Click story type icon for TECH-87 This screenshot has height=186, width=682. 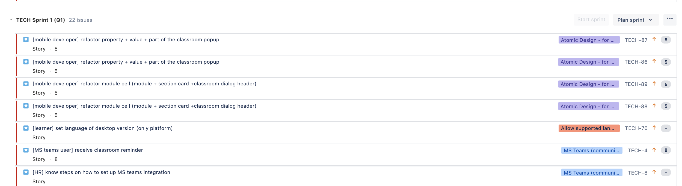[26, 39]
